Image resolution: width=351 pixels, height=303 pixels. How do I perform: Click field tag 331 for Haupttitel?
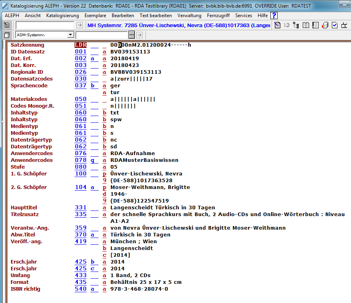(81, 208)
